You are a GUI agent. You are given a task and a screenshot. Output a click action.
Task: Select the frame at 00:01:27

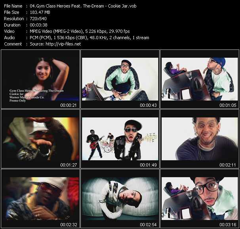point(40,139)
